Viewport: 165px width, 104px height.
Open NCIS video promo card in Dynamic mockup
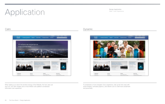(102, 66)
